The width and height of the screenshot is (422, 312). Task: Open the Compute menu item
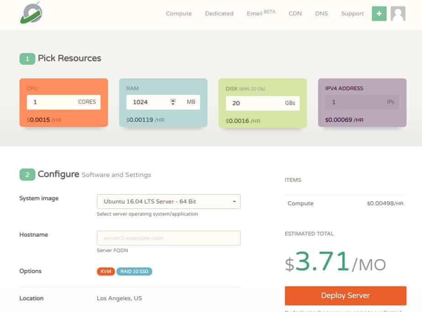coord(179,14)
